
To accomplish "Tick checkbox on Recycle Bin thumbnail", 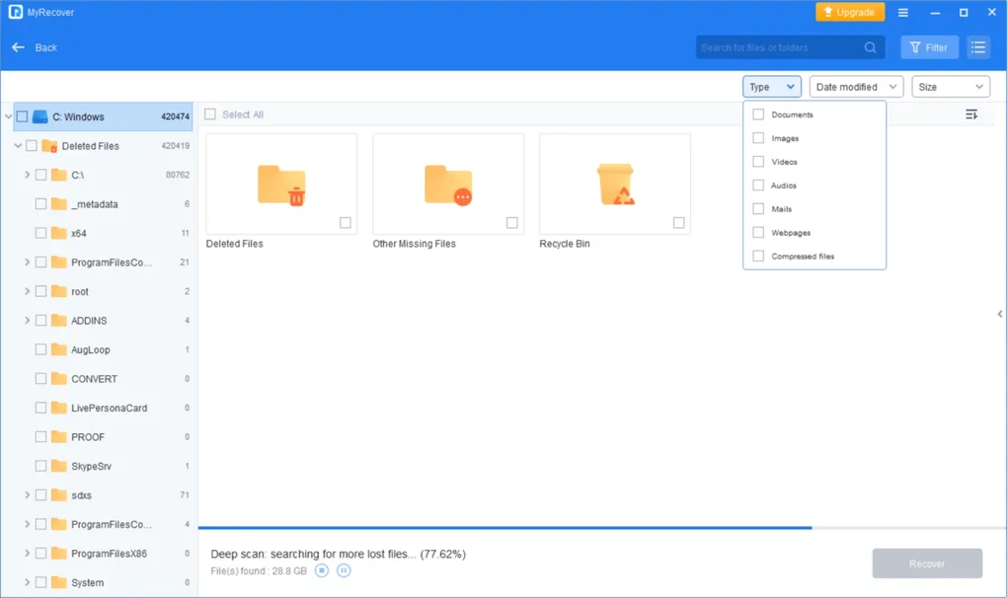I will click(x=679, y=223).
